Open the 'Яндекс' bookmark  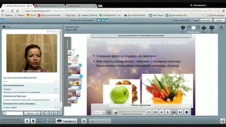click(20, 15)
